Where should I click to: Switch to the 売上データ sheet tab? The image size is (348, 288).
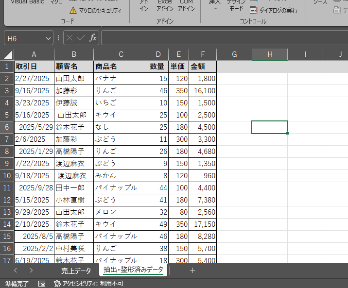pos(75,271)
